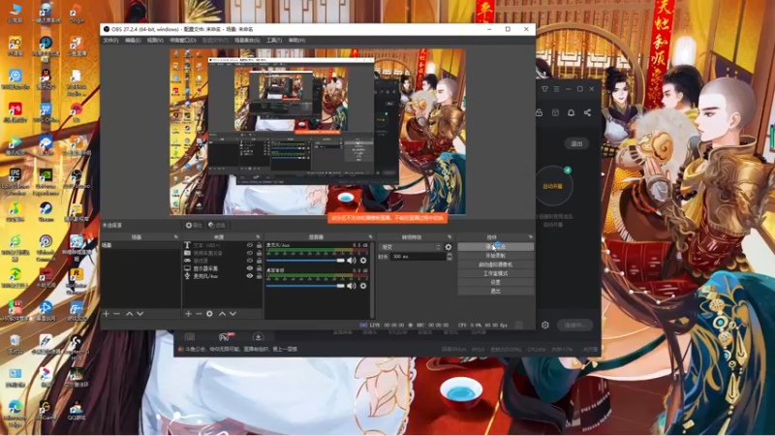Open the 工具(T) menu

tap(274, 40)
